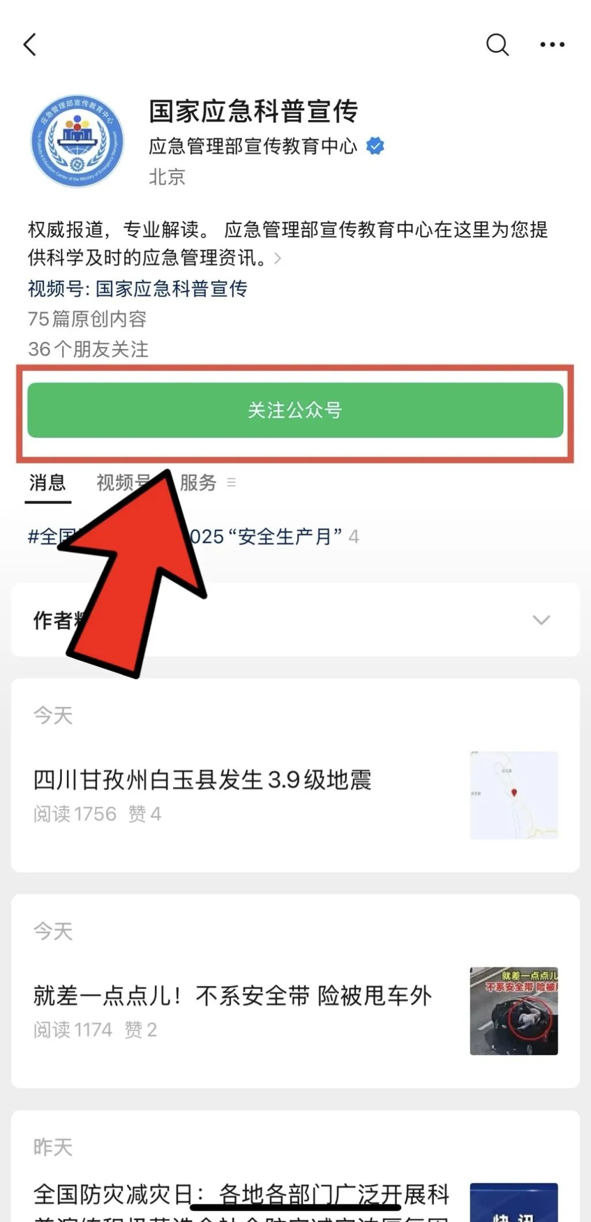Screen dimensions: 591x1222
Task: Expand the 作者 section chevron
Action: tap(541, 620)
